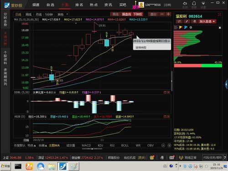Click the yellow flag icon in chip panel
The image size is (228, 171).
(181, 27)
